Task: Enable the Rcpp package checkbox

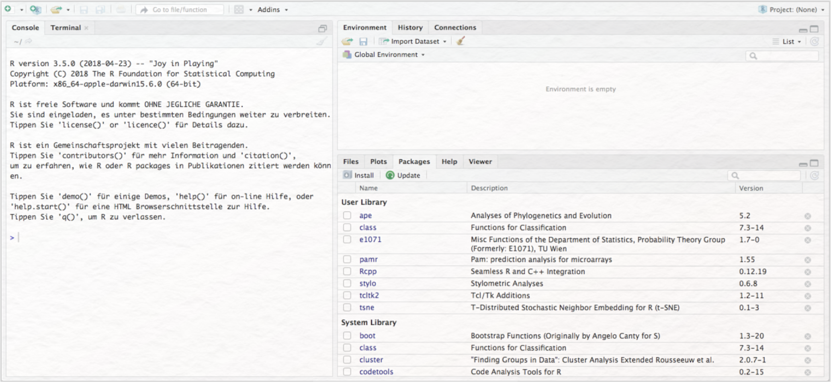Action: coord(347,271)
